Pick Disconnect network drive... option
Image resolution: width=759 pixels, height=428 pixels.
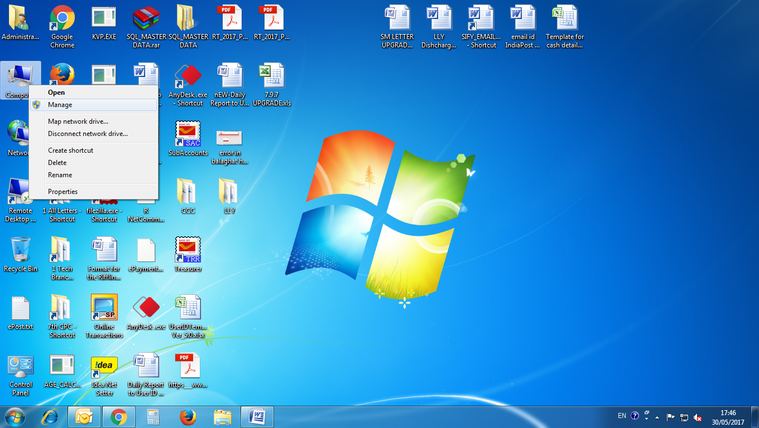[93, 134]
